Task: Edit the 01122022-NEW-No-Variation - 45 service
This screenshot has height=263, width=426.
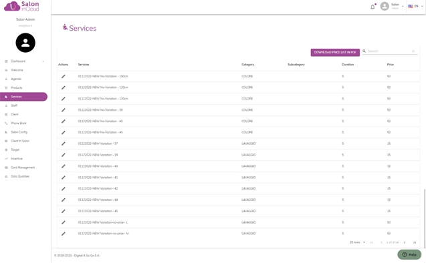Action: (x=64, y=133)
